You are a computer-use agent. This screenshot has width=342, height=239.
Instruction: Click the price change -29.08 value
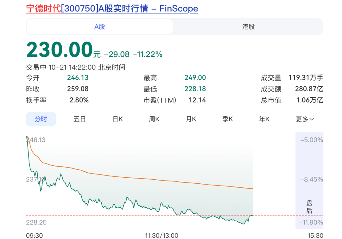tap(117, 54)
